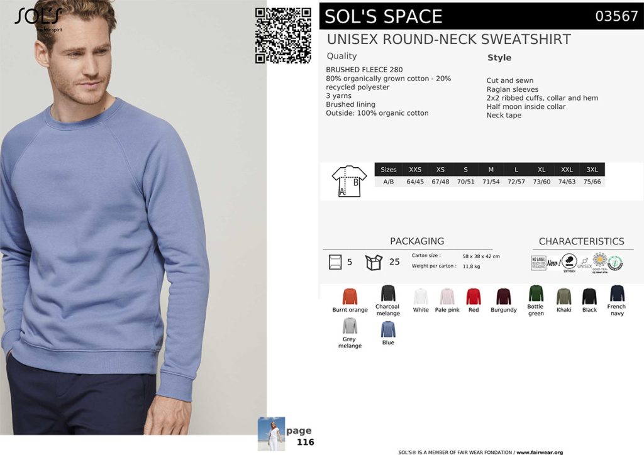The width and height of the screenshot is (644, 455).
Task: Choose the French navy sweatshirt swatch
Action: click(x=617, y=293)
